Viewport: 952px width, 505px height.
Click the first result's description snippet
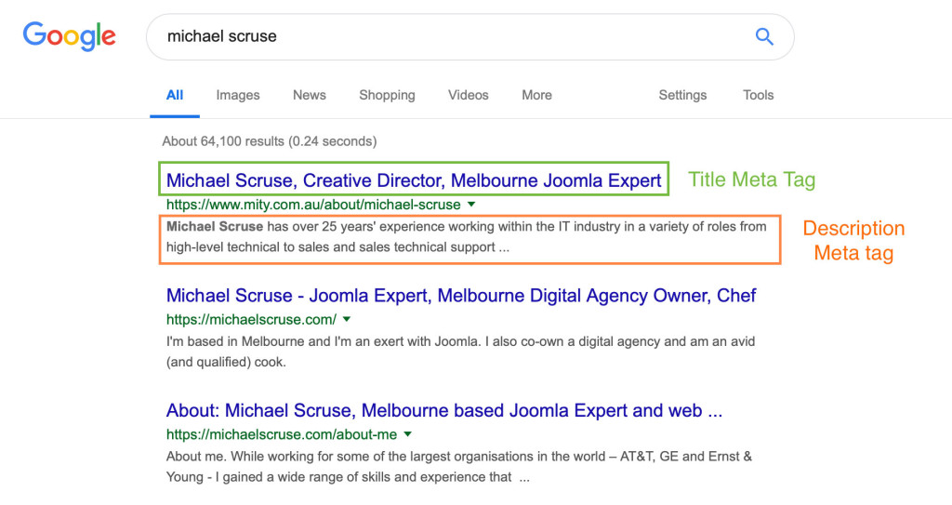pyautogui.click(x=465, y=238)
